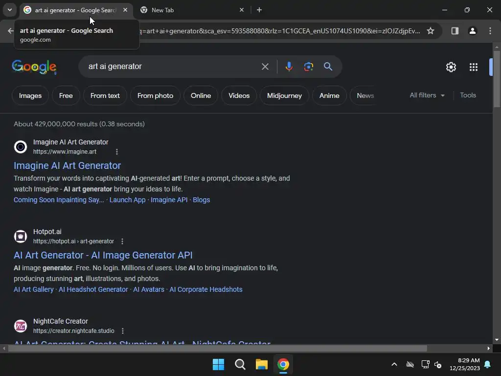Image resolution: width=501 pixels, height=376 pixels.
Task: Open more options for hotpot.ai result
Action: [x=122, y=241]
